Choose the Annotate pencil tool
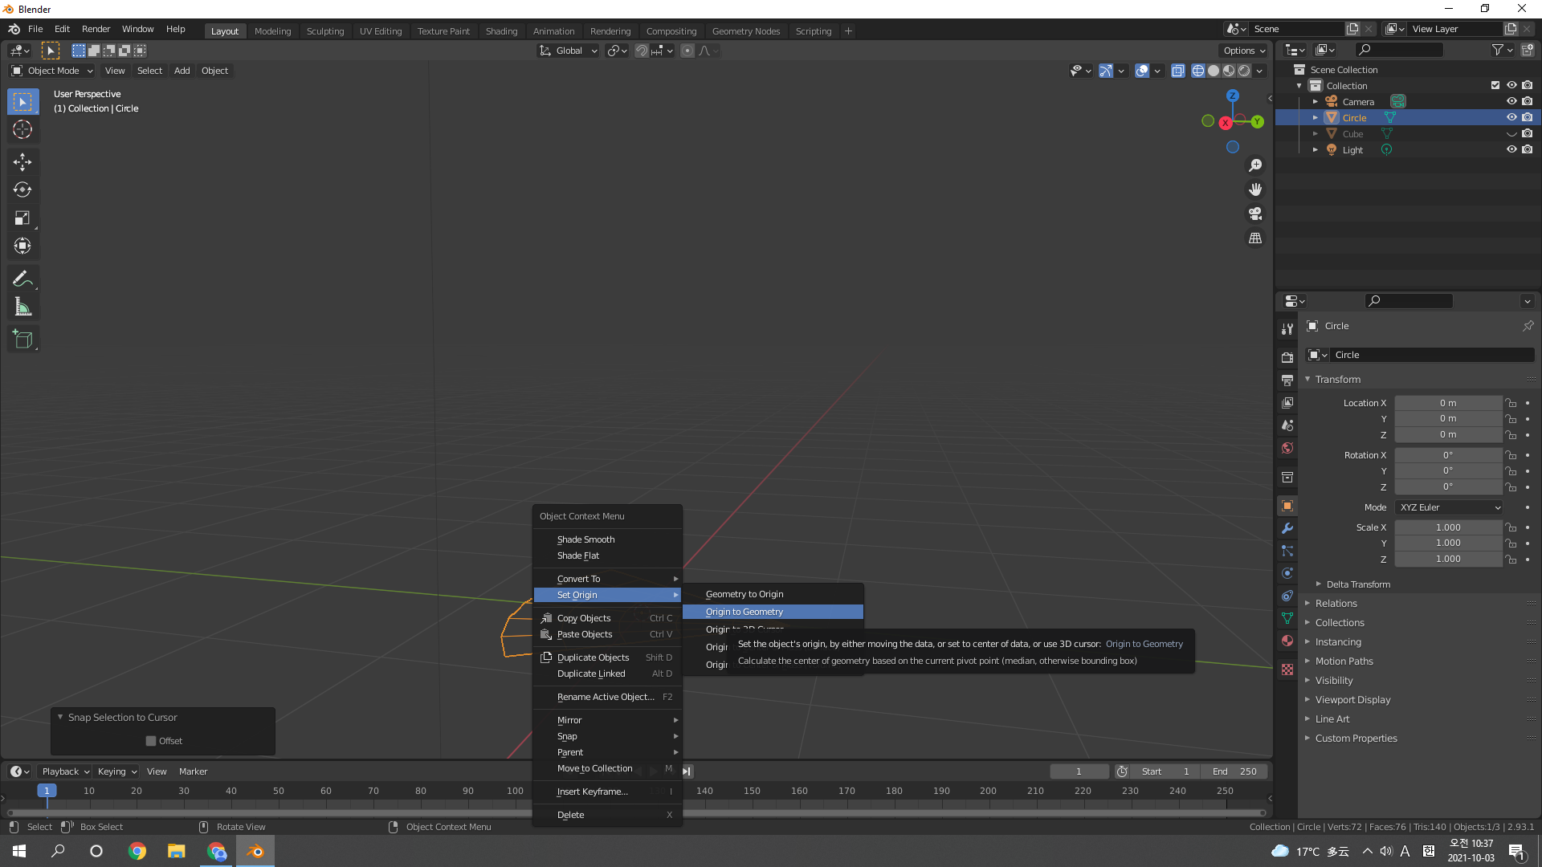The width and height of the screenshot is (1542, 867). click(x=22, y=279)
